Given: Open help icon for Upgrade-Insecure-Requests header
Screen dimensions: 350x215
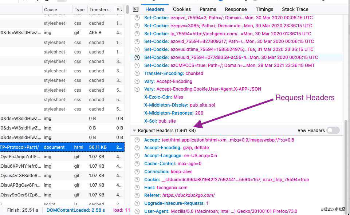Looking at the screenshot, I should point(137,203).
